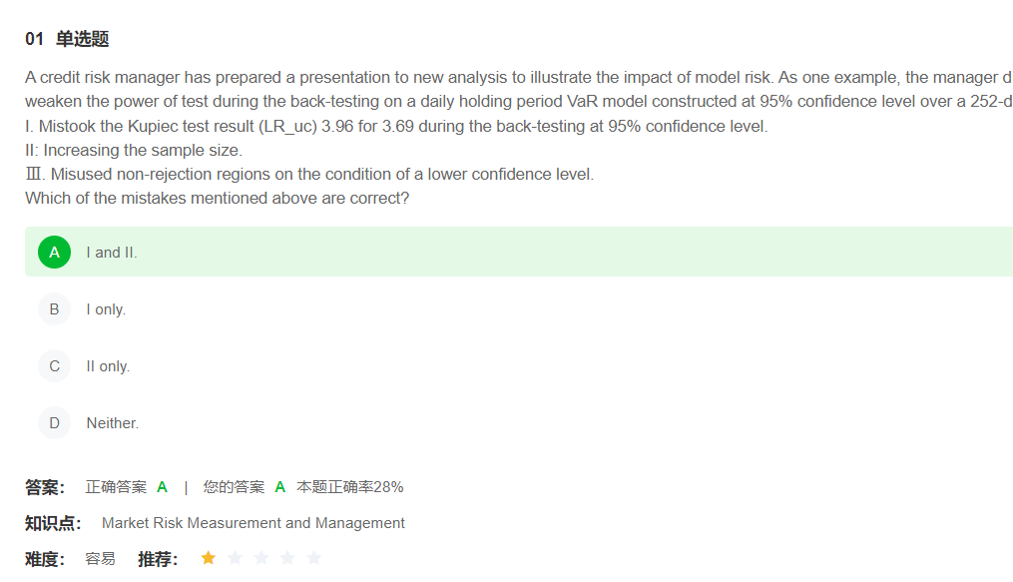Click the first gold recommendation star
Viewport: 1013px width, 582px height.
click(208, 558)
